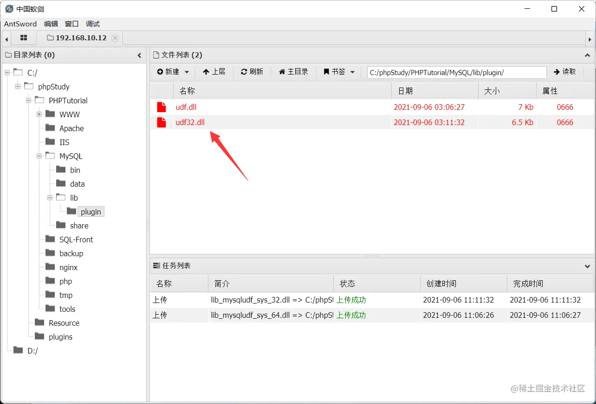Go to 主目录 home directory
This screenshot has height=404, width=596.
click(x=293, y=72)
